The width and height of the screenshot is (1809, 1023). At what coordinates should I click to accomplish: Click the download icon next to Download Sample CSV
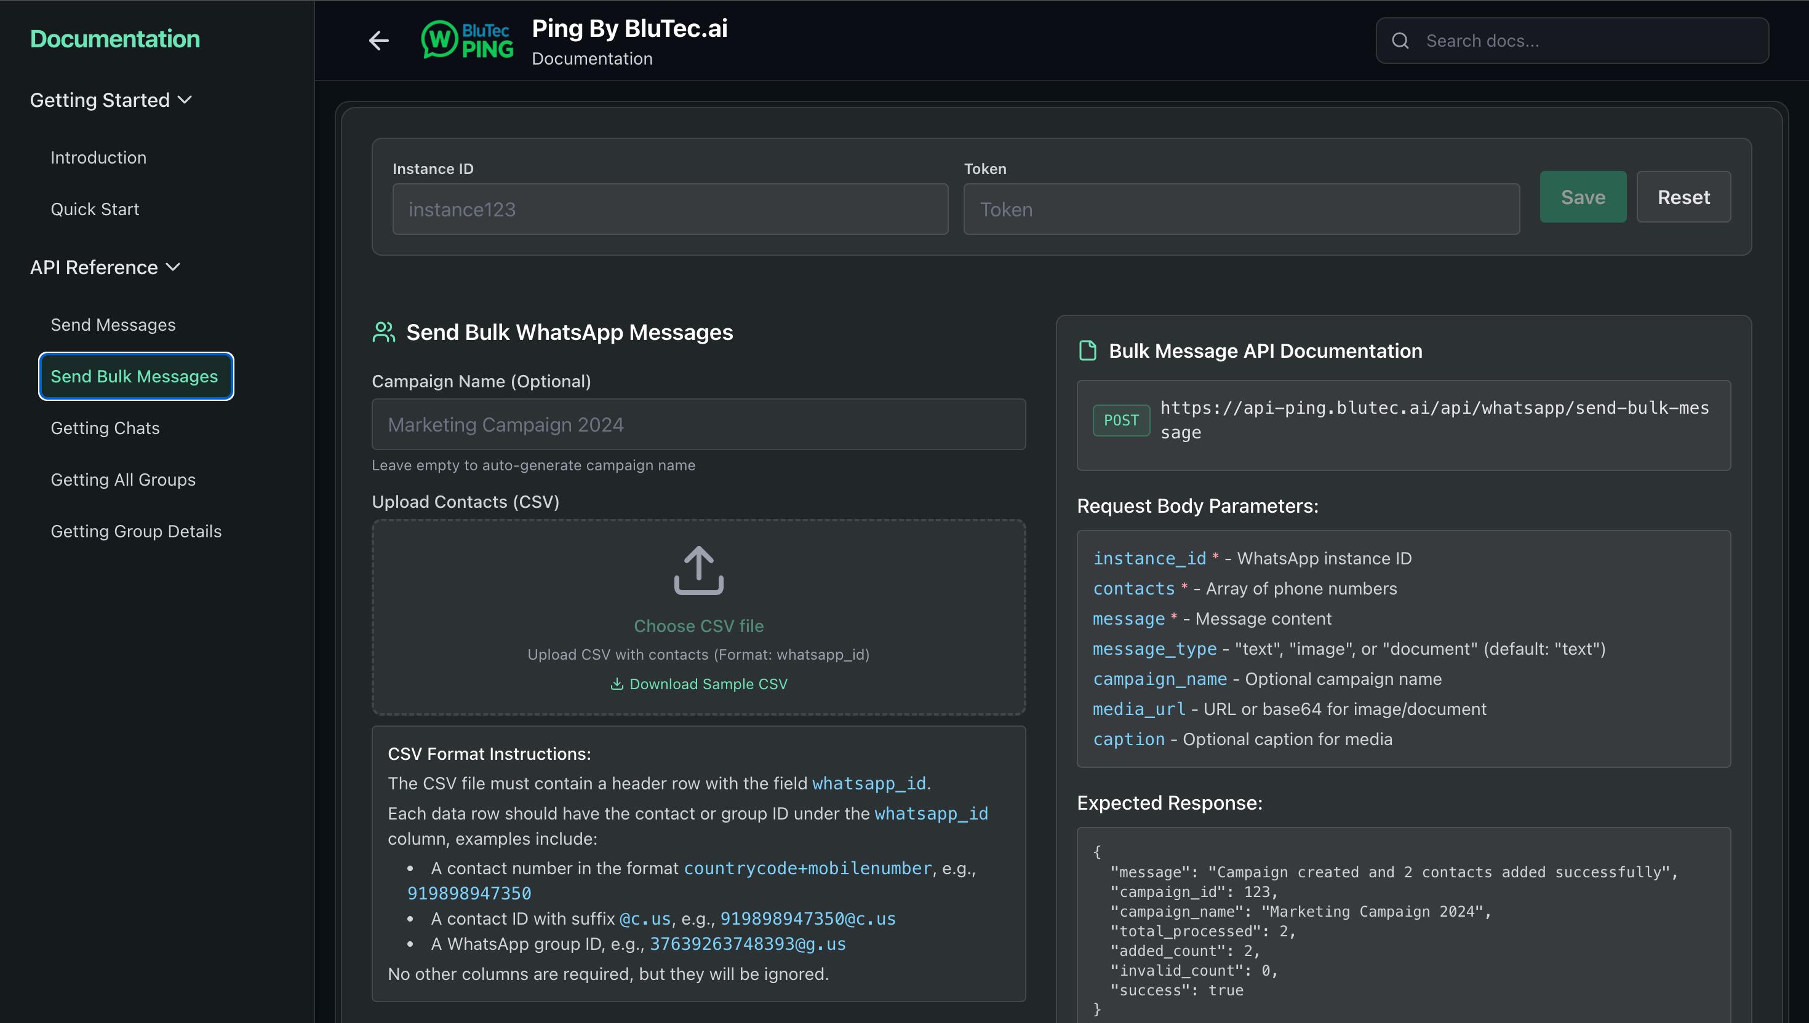617,683
